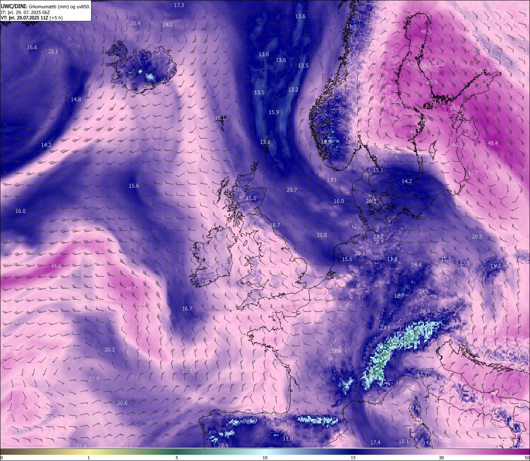
Task: Click the 13.9 value over Italy
Action: point(422,373)
